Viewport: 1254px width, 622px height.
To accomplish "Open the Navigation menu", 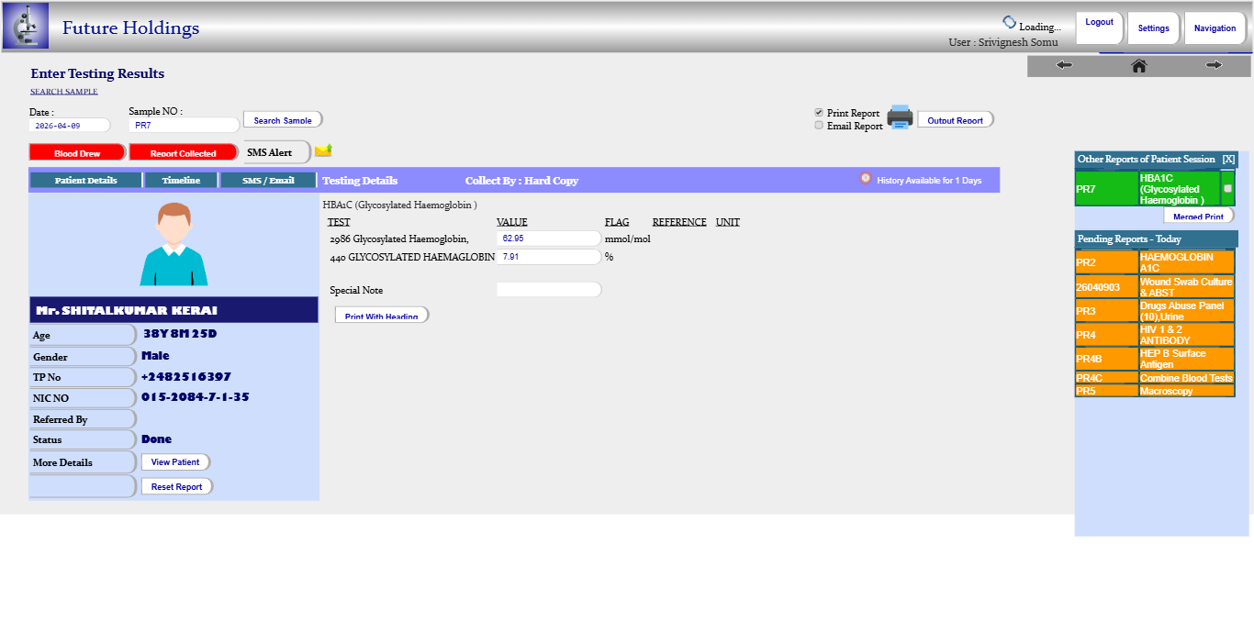I will [1215, 28].
